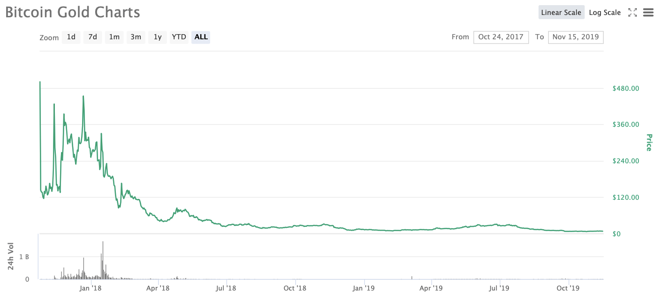Click the Apr '19 date label
Image resolution: width=660 pixels, height=298 pixels.
point(431,288)
